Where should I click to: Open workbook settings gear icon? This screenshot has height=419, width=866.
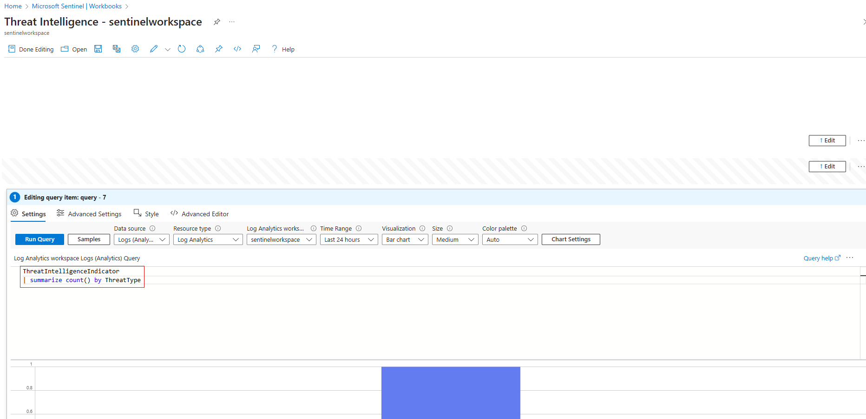(135, 49)
